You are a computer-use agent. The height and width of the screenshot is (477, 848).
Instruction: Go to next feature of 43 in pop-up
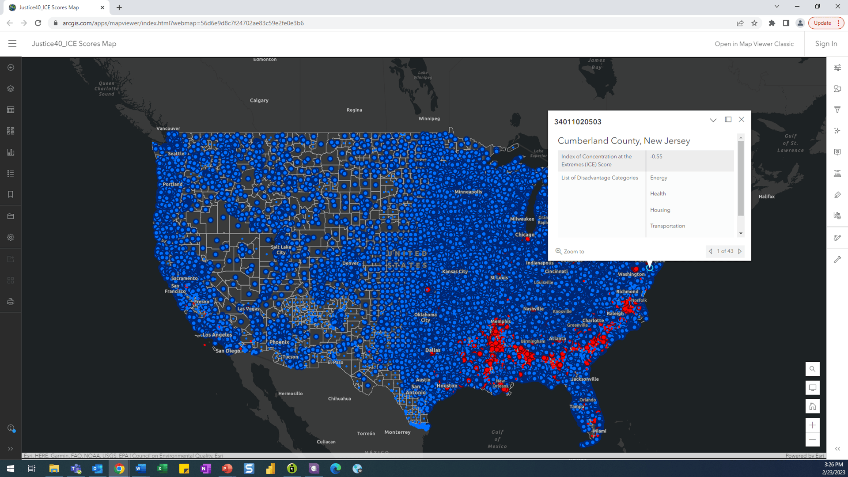point(740,251)
